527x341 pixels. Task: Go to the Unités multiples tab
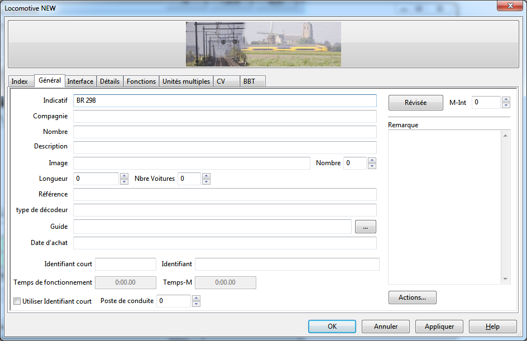186,81
